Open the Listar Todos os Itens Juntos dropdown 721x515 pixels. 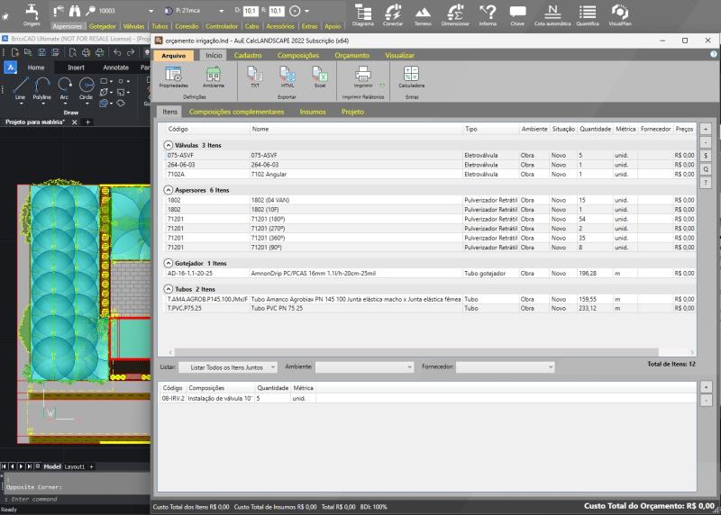click(x=227, y=367)
